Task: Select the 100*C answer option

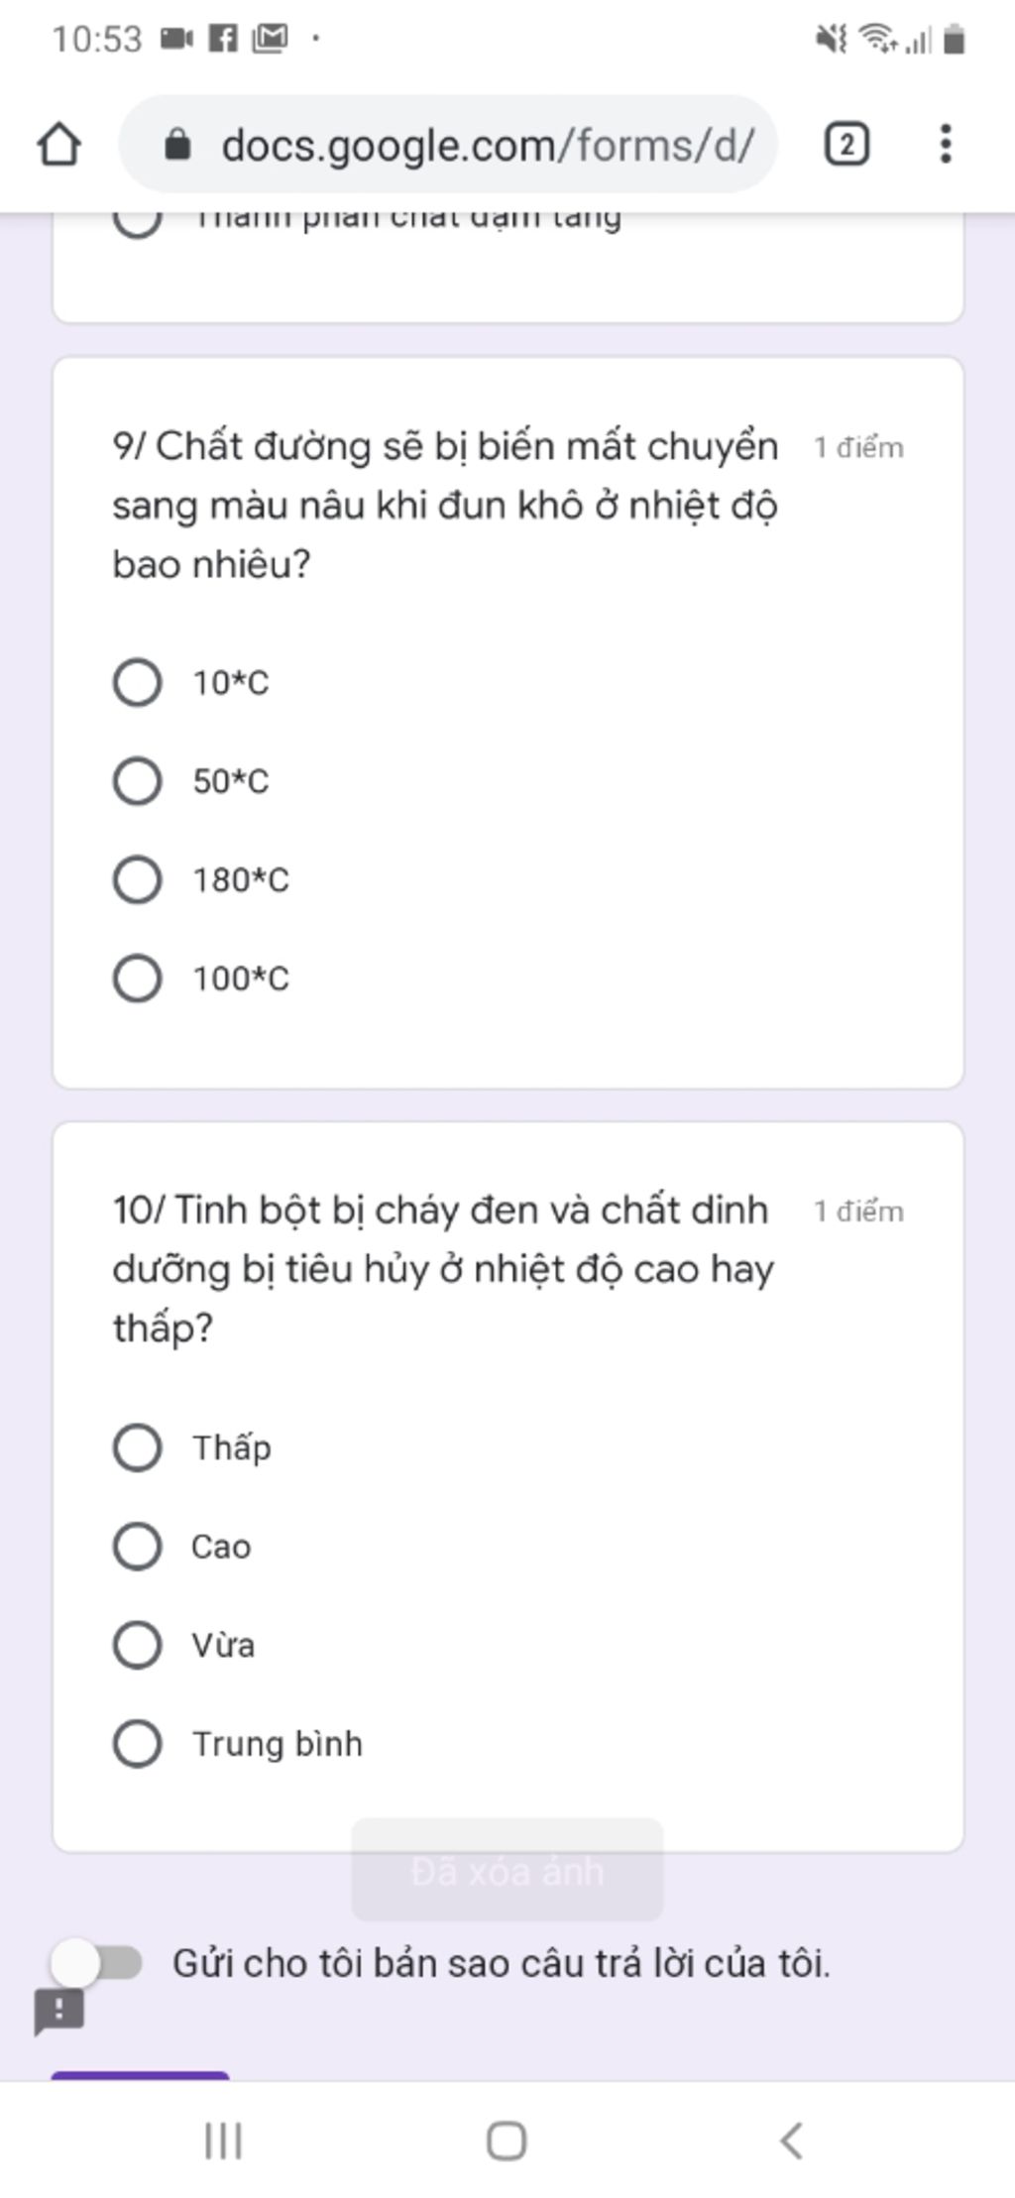Action: click(138, 979)
